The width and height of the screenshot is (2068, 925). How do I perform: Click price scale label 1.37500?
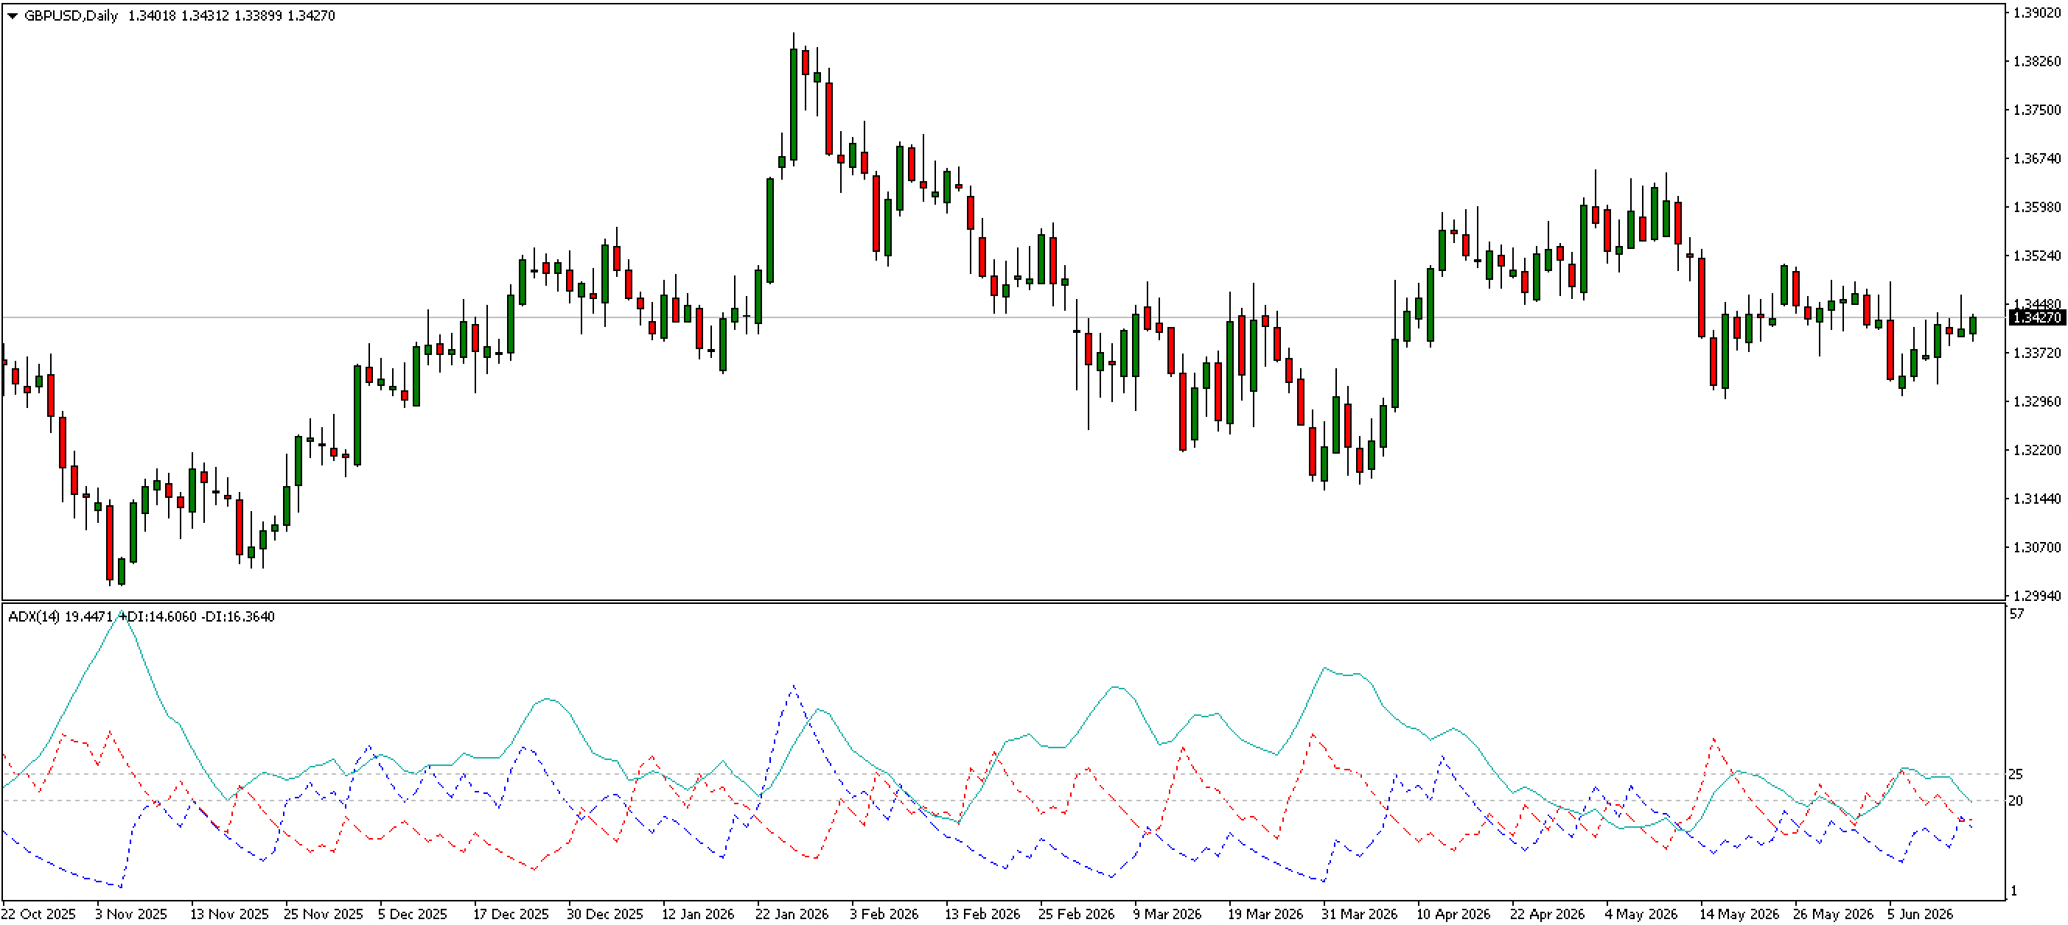2037,110
